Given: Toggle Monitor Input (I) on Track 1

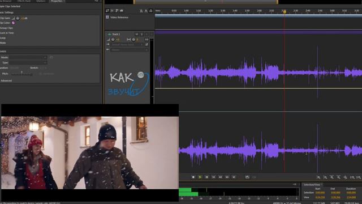Looking at the screenshot, I should coord(152,34).
